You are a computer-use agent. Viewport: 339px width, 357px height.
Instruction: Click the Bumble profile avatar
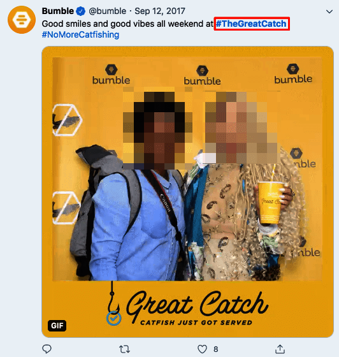click(x=22, y=20)
